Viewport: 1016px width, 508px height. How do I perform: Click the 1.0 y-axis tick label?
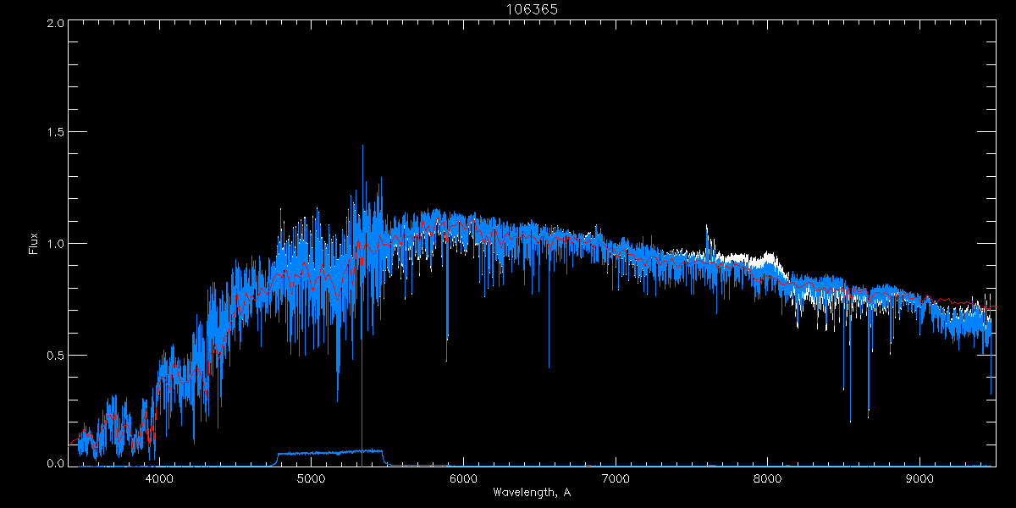click(52, 244)
